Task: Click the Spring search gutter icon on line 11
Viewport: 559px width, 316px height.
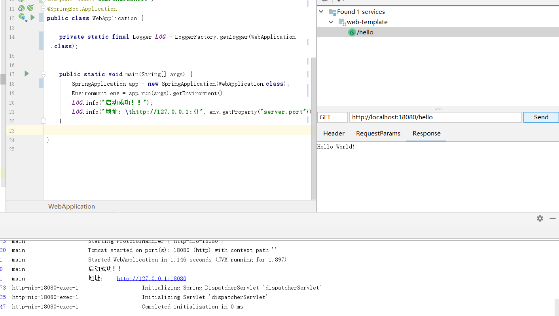Action: [21, 8]
